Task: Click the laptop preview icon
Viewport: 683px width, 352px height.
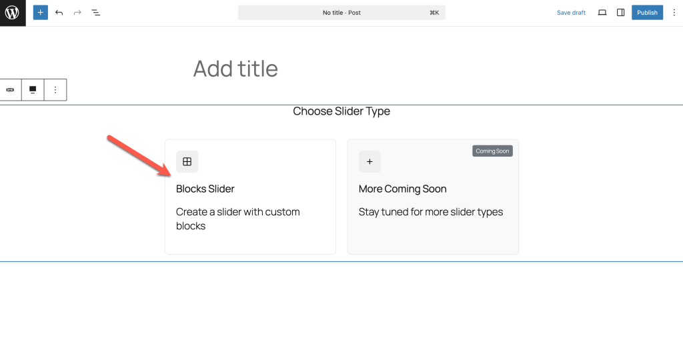Action: pos(602,13)
